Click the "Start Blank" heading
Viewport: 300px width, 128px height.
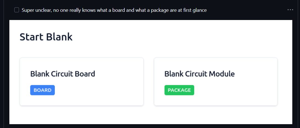point(46,37)
